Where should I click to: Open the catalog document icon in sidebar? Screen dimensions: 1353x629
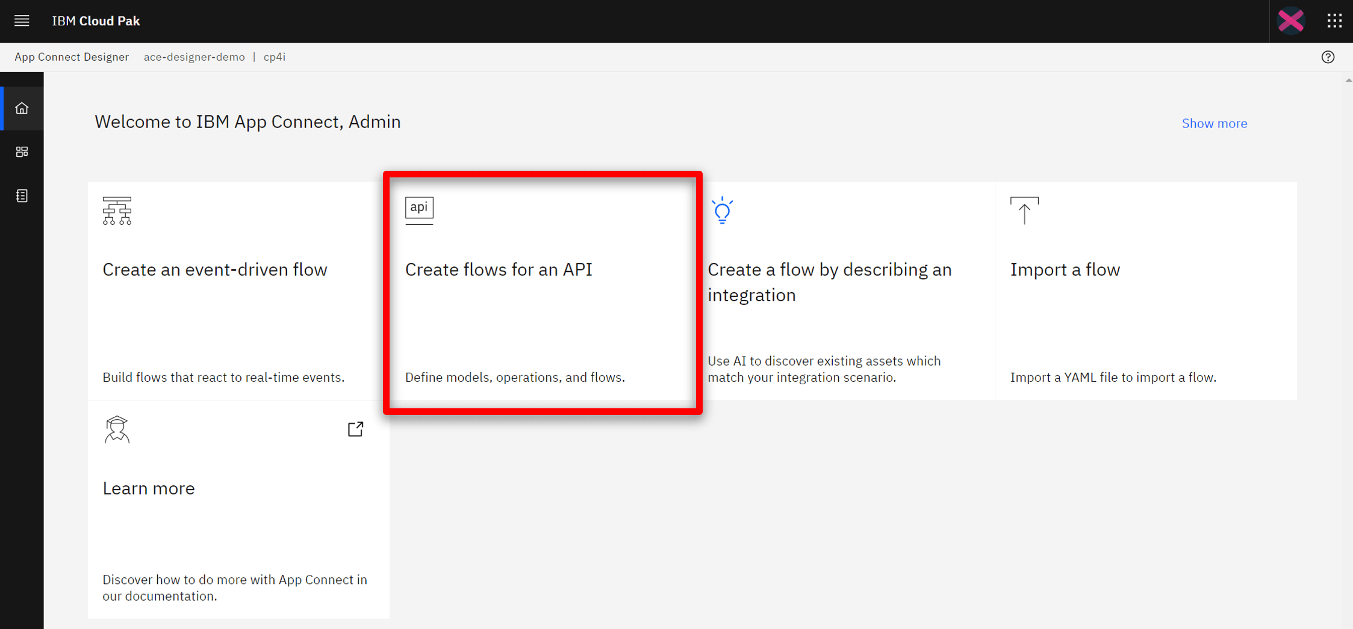22,196
